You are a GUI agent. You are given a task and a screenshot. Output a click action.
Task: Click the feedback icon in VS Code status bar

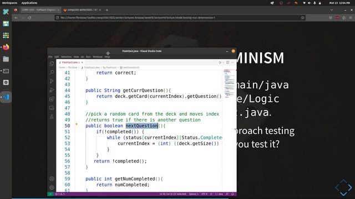227,194
